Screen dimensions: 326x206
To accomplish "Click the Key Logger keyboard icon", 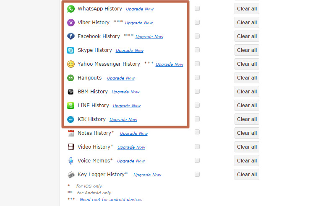I will [x=71, y=175].
